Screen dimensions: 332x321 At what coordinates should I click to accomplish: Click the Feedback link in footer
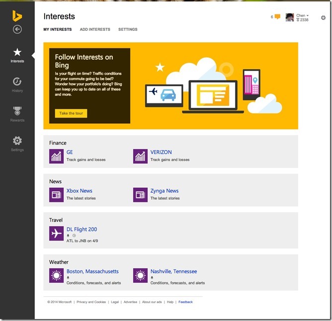[185, 302]
